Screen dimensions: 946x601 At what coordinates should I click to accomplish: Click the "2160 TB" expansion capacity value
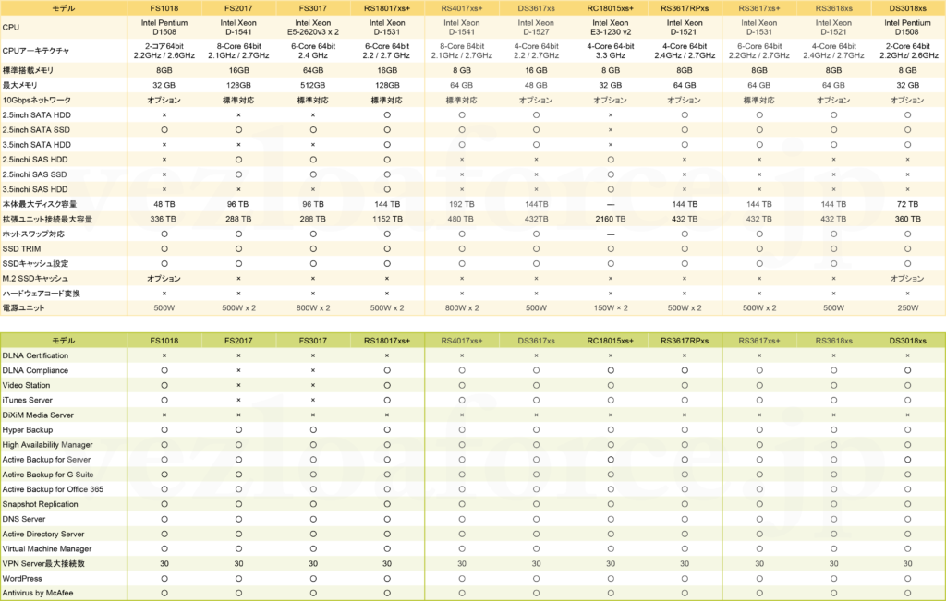[610, 220]
